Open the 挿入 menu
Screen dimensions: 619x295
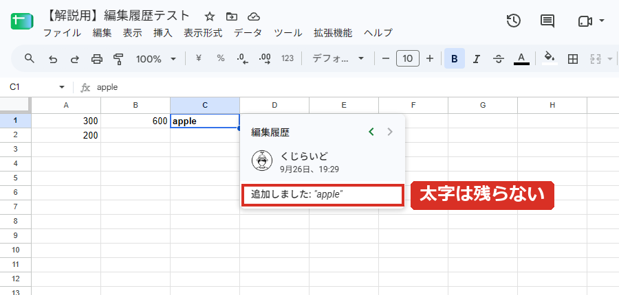pyautogui.click(x=163, y=33)
